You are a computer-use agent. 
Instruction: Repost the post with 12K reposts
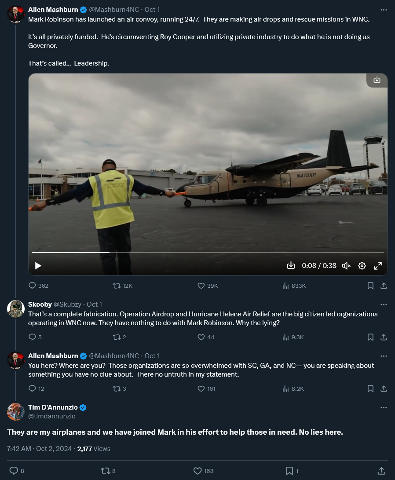click(x=122, y=286)
